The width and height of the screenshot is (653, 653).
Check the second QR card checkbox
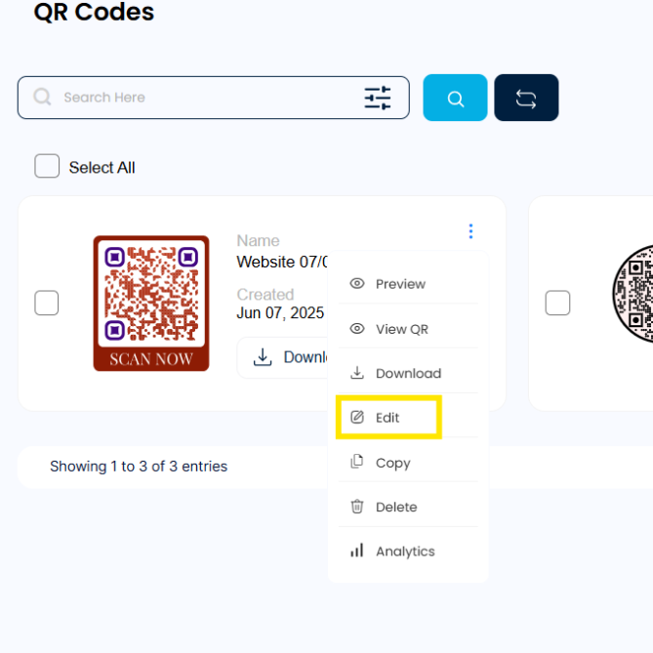[557, 304]
